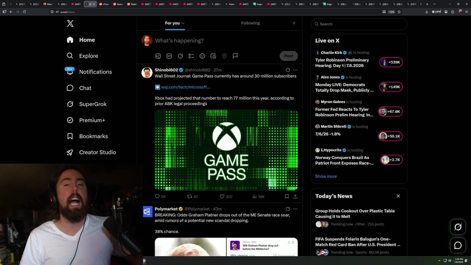This screenshot has height=265, width=471.
Task: Click Grok icon on Shinobi602 post
Action: pos(288,70)
